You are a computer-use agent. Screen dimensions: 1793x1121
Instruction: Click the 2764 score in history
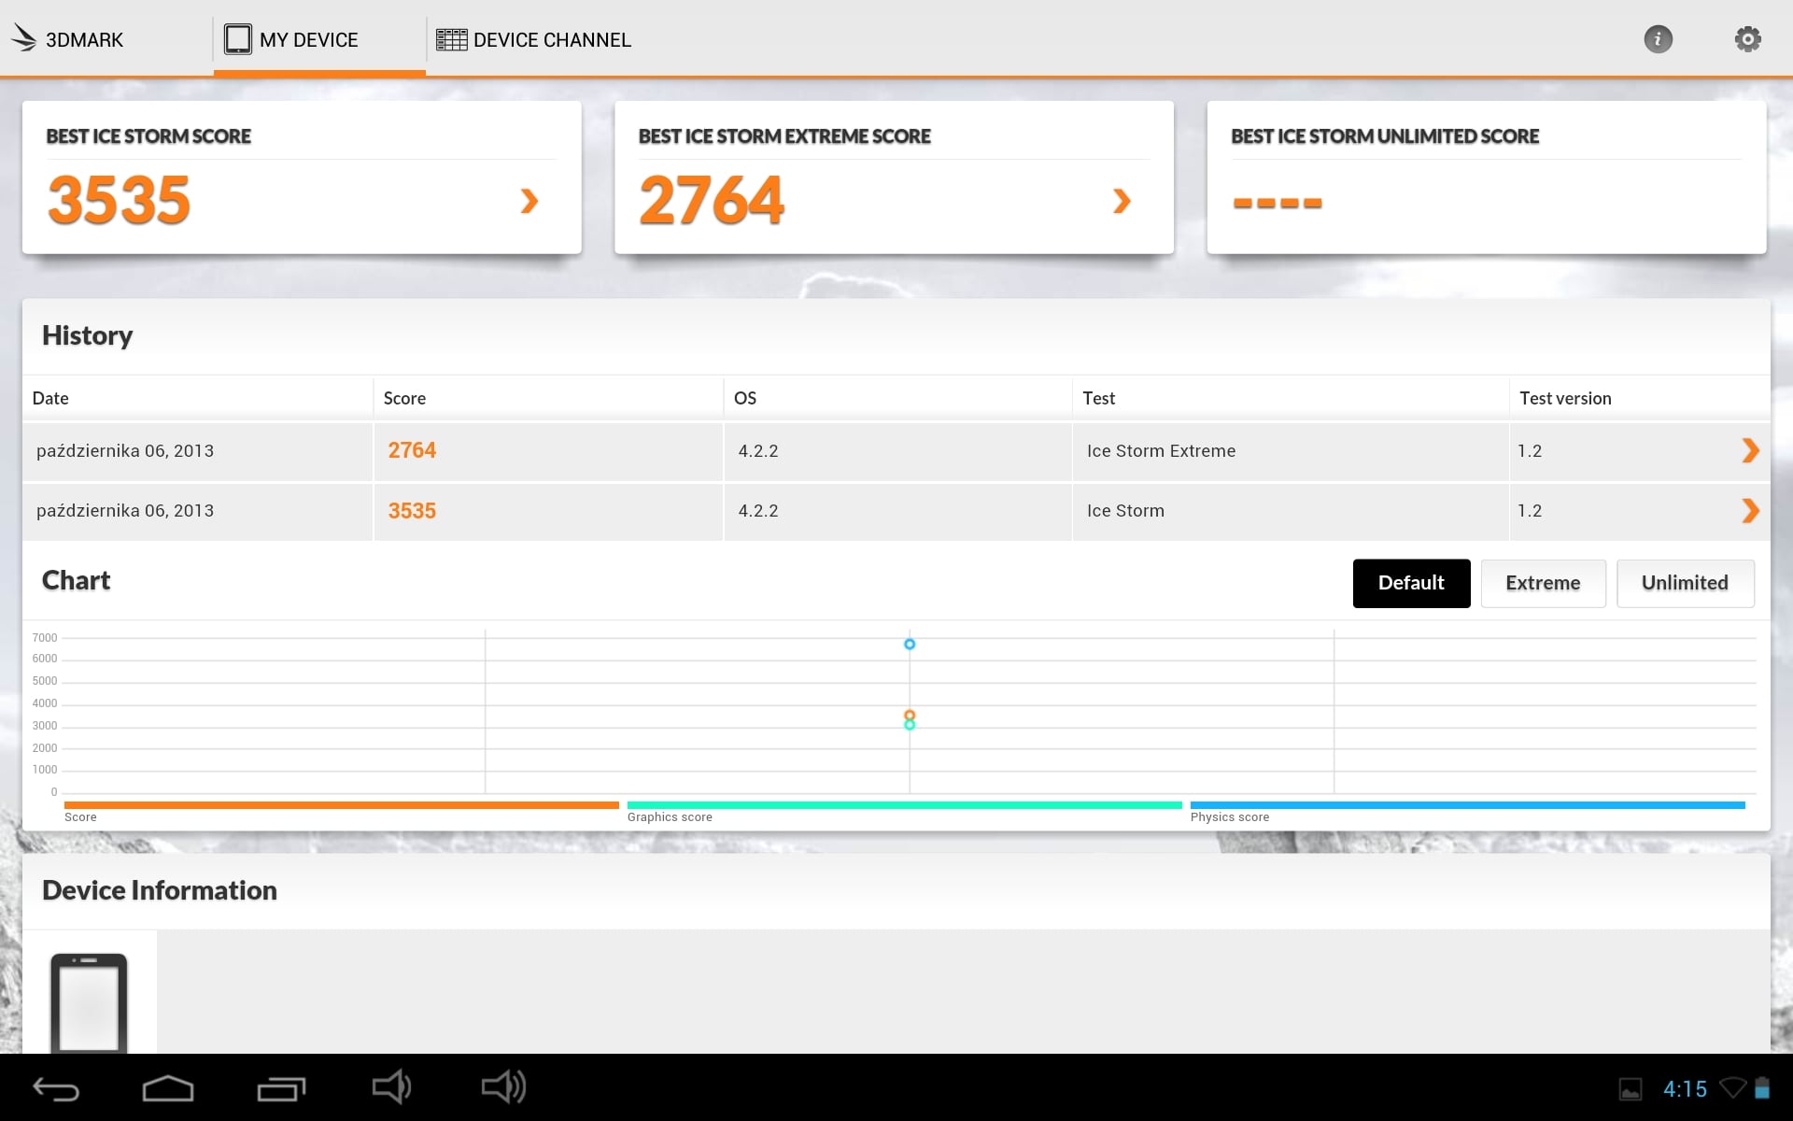point(412,450)
